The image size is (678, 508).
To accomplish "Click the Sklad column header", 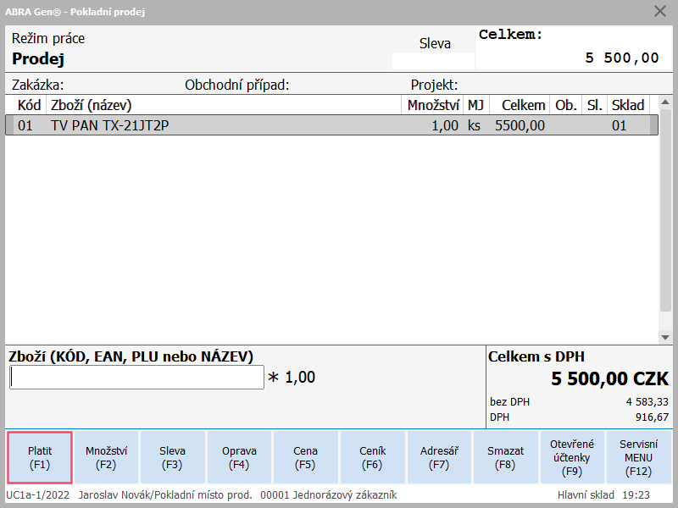I will pos(628,105).
